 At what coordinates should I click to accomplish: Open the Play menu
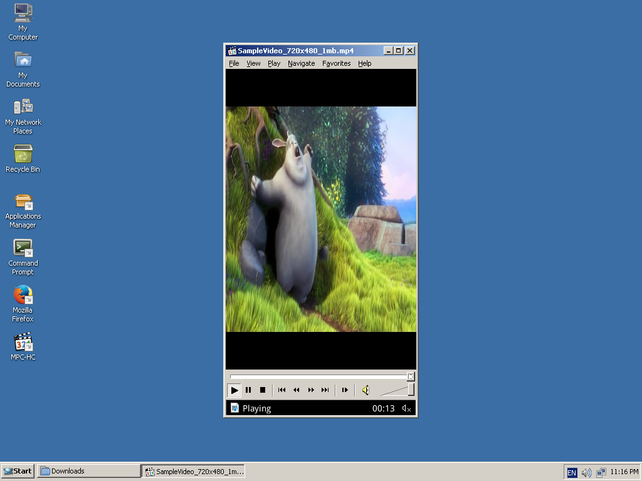(x=273, y=63)
